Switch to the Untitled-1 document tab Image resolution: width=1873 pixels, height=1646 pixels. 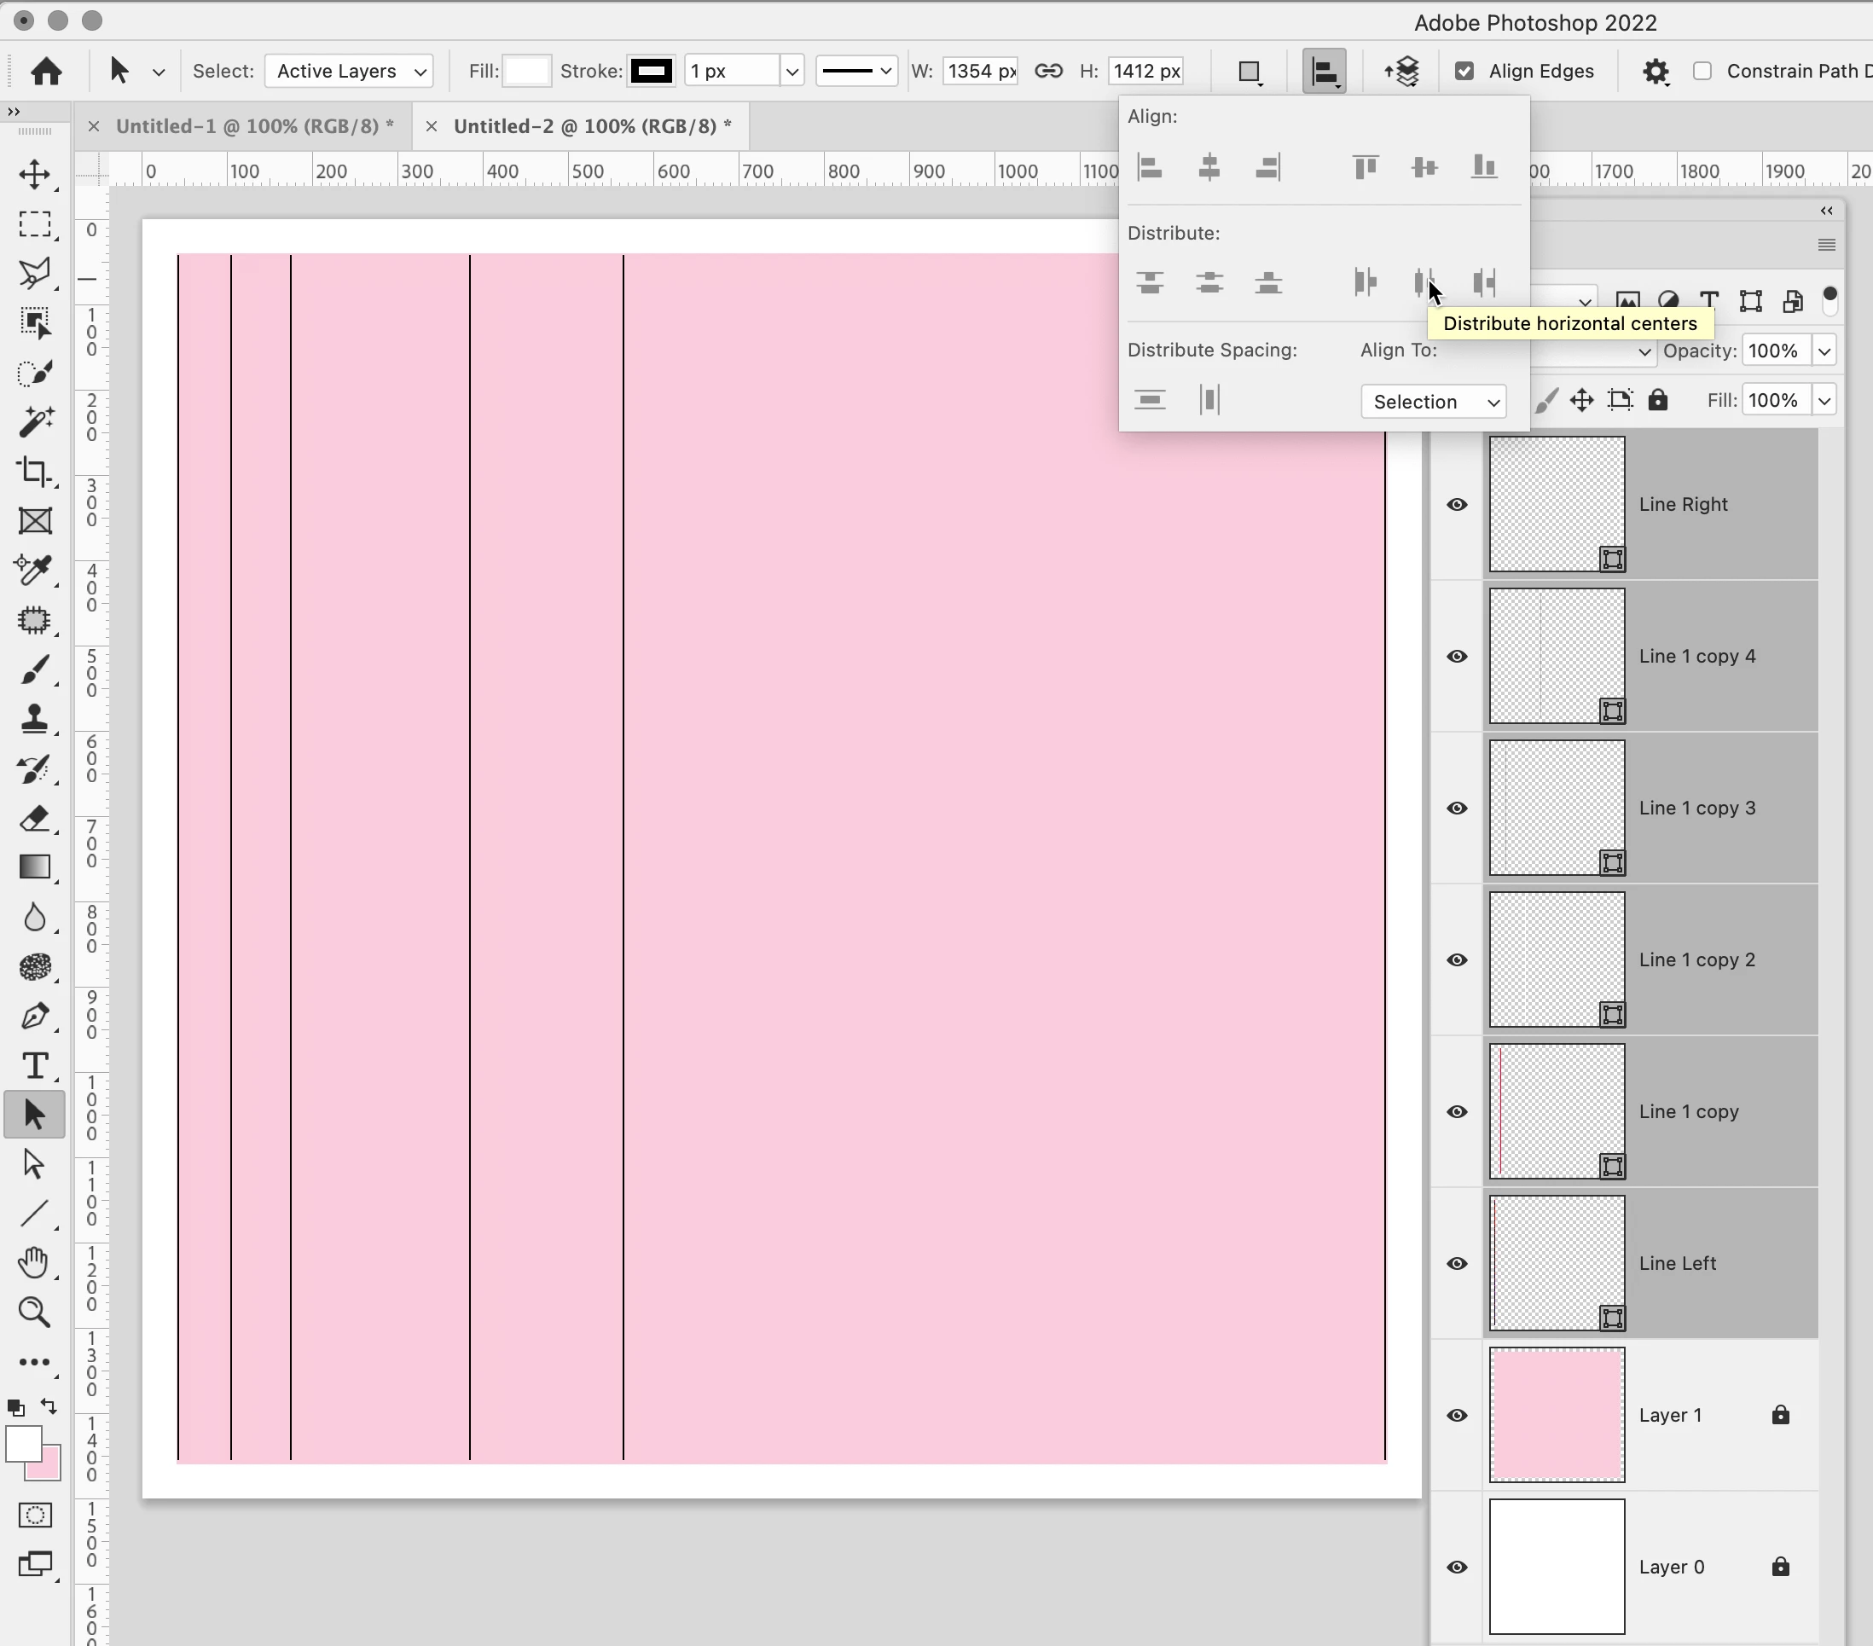point(254,126)
